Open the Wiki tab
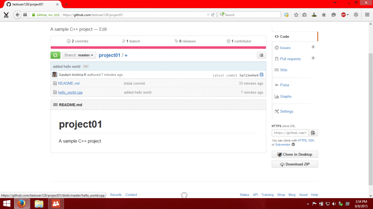The image size is (373, 209). pos(283,70)
